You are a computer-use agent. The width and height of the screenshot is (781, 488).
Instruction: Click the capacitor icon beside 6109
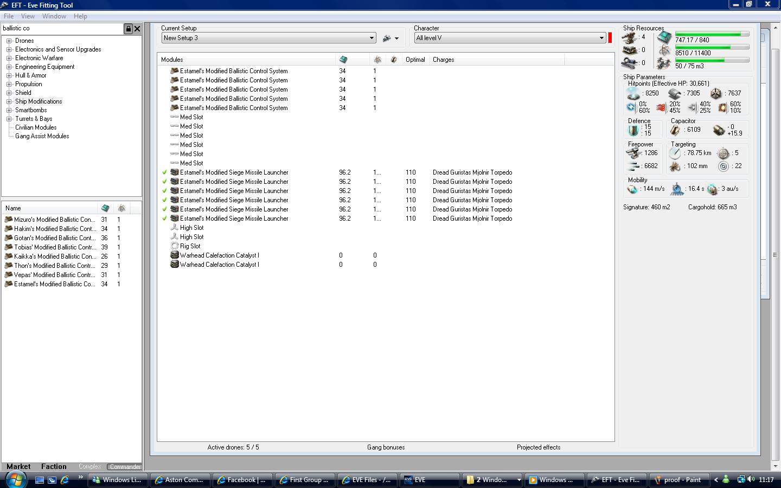[676, 130]
